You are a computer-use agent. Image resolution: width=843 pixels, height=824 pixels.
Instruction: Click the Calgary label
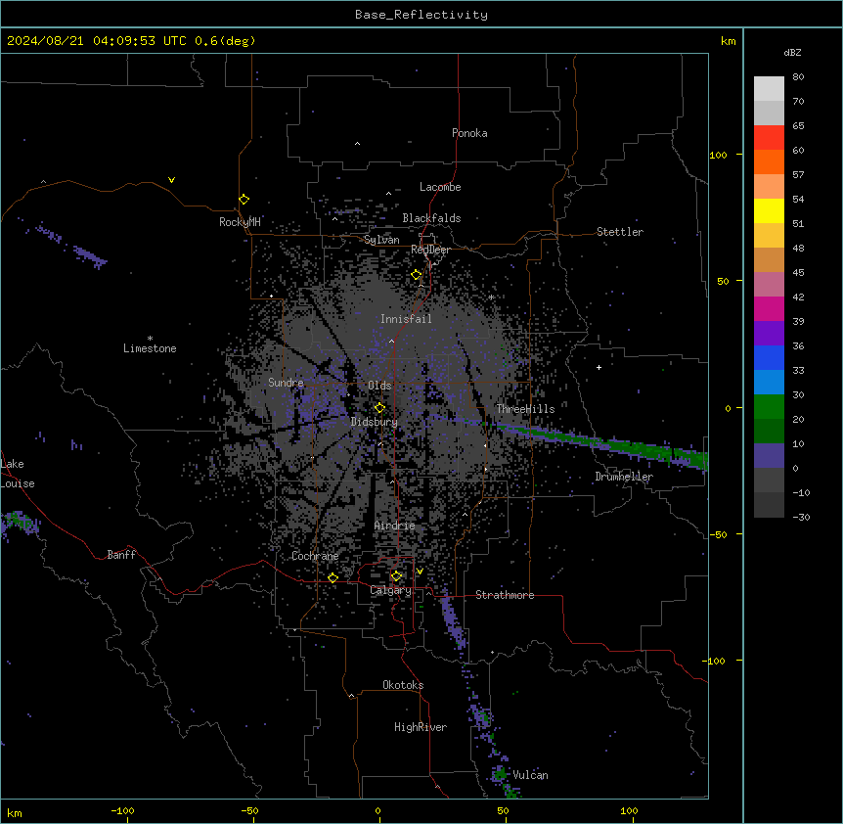coord(391,590)
